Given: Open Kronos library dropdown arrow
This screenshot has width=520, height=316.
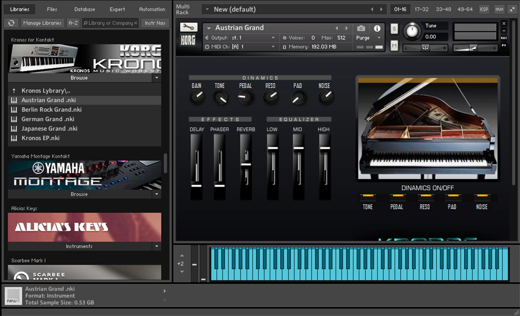Looking at the screenshot, I should pyautogui.click(x=157, y=78).
